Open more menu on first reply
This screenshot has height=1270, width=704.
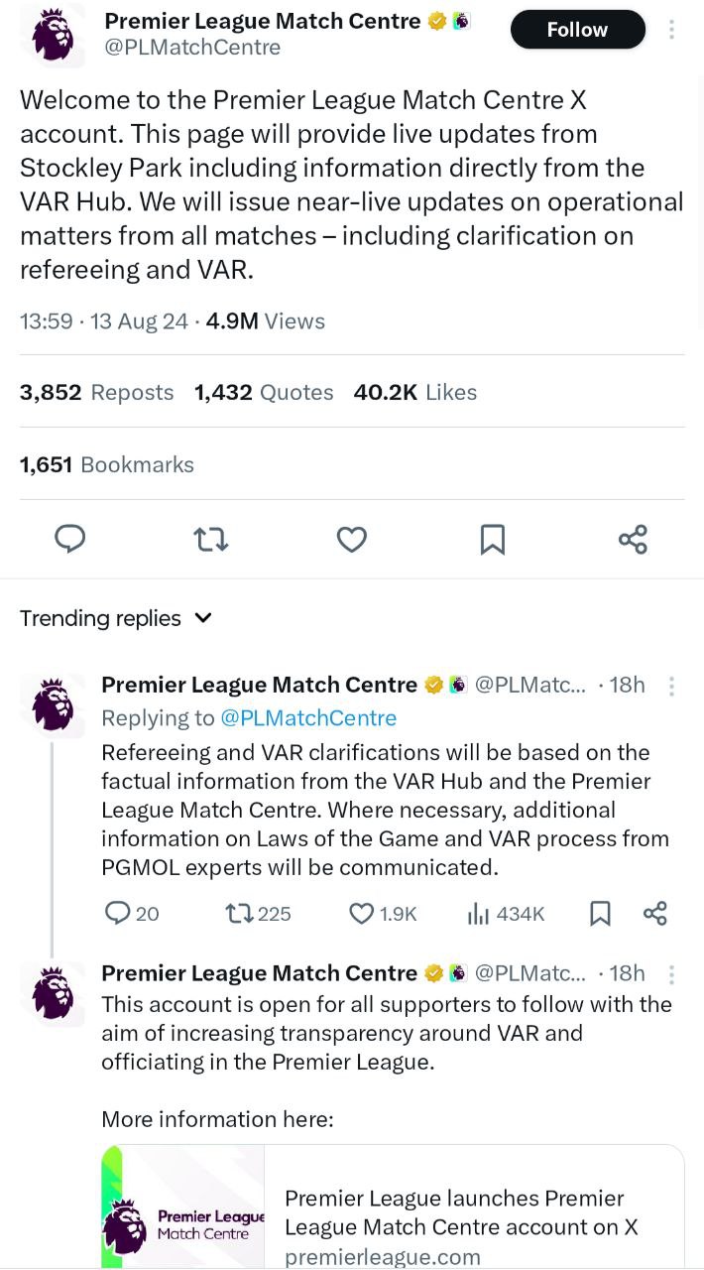tap(671, 686)
